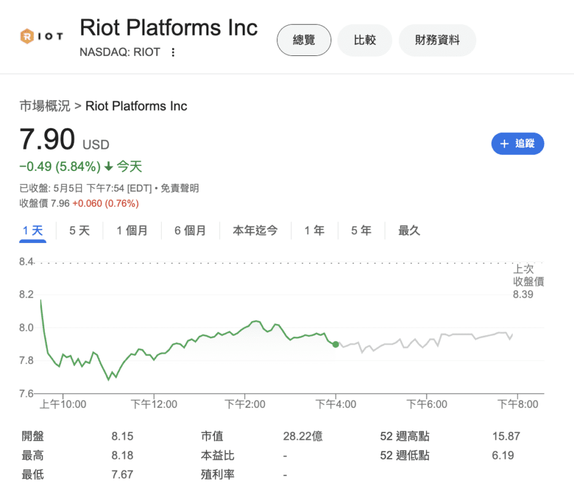This screenshot has width=574, height=492.
Task: Click the gray after-hours line on chart
Action: pyautogui.click(x=427, y=341)
